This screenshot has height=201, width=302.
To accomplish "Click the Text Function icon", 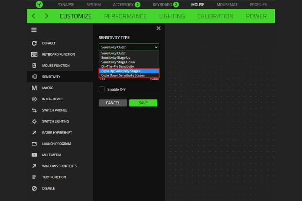I will point(34,177).
